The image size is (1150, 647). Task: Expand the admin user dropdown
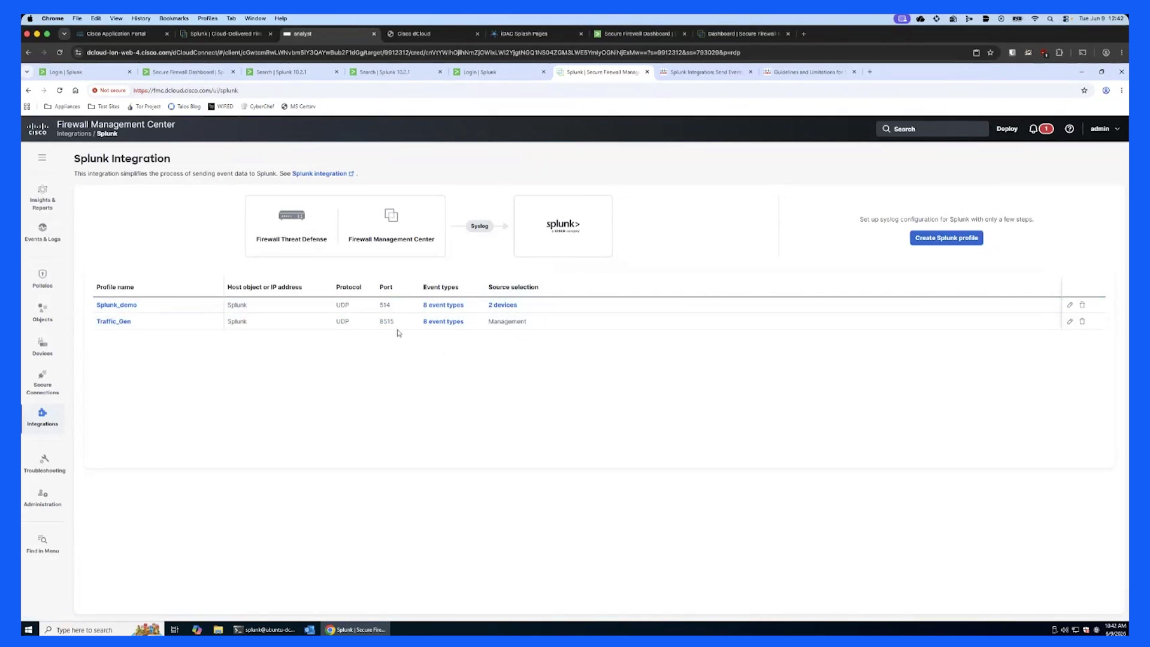tap(1105, 129)
